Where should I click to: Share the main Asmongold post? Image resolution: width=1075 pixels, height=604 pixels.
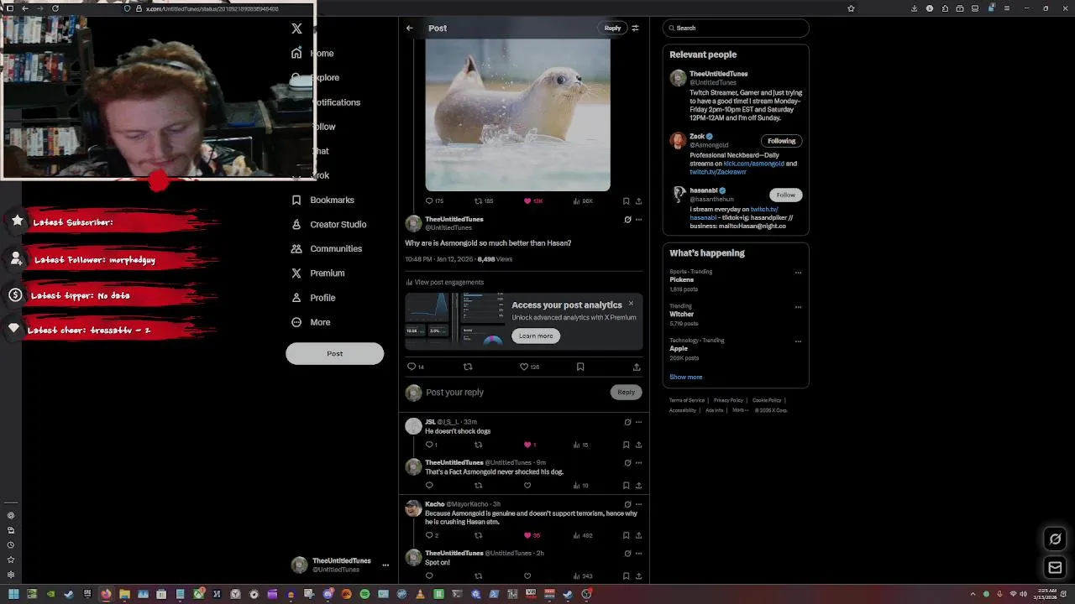(637, 367)
